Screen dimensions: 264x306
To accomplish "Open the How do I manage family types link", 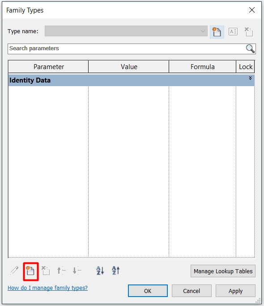I will (x=48, y=288).
